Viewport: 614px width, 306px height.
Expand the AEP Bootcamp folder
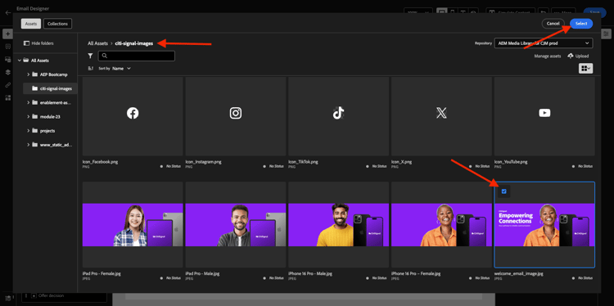coord(29,74)
